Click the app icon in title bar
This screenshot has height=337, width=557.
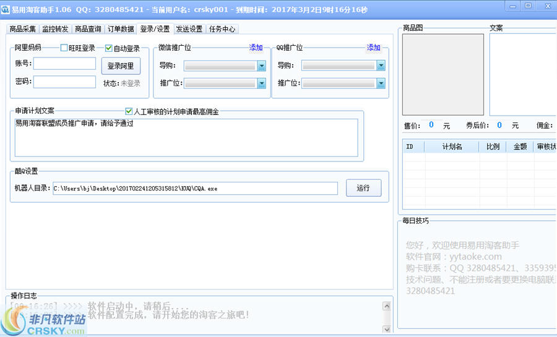[x=5, y=9]
